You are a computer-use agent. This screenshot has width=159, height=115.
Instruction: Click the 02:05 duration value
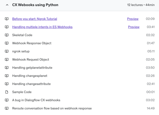[150, 59]
